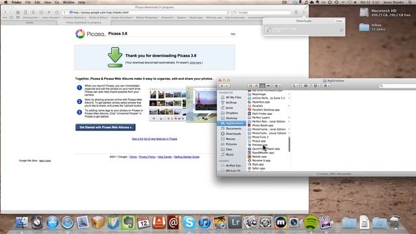Open System Preferences gear in the Dock
Viewport: 416px width, 234px height.
pyautogui.click(x=265, y=222)
